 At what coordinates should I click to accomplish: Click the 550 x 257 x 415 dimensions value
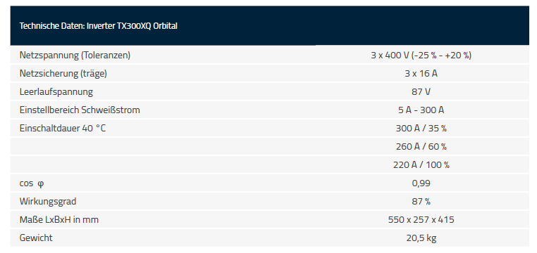click(421, 220)
